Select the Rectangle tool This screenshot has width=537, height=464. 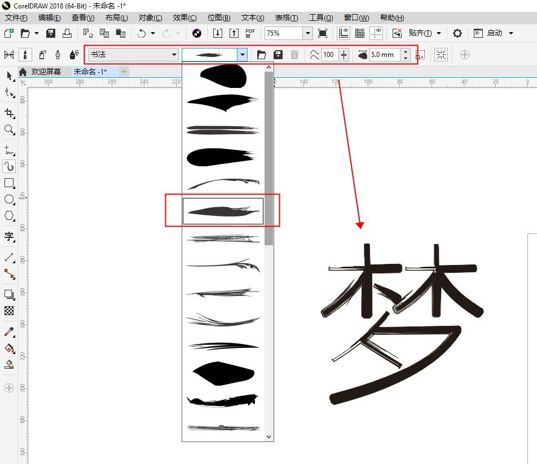tap(8, 183)
